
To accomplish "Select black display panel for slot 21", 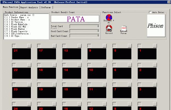I will tap(21, 54).
